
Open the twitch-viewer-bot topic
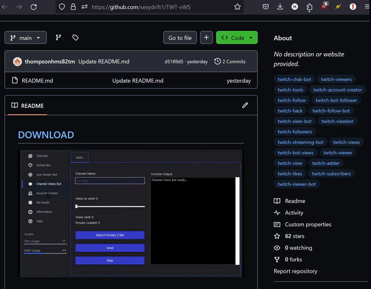pos(297,184)
